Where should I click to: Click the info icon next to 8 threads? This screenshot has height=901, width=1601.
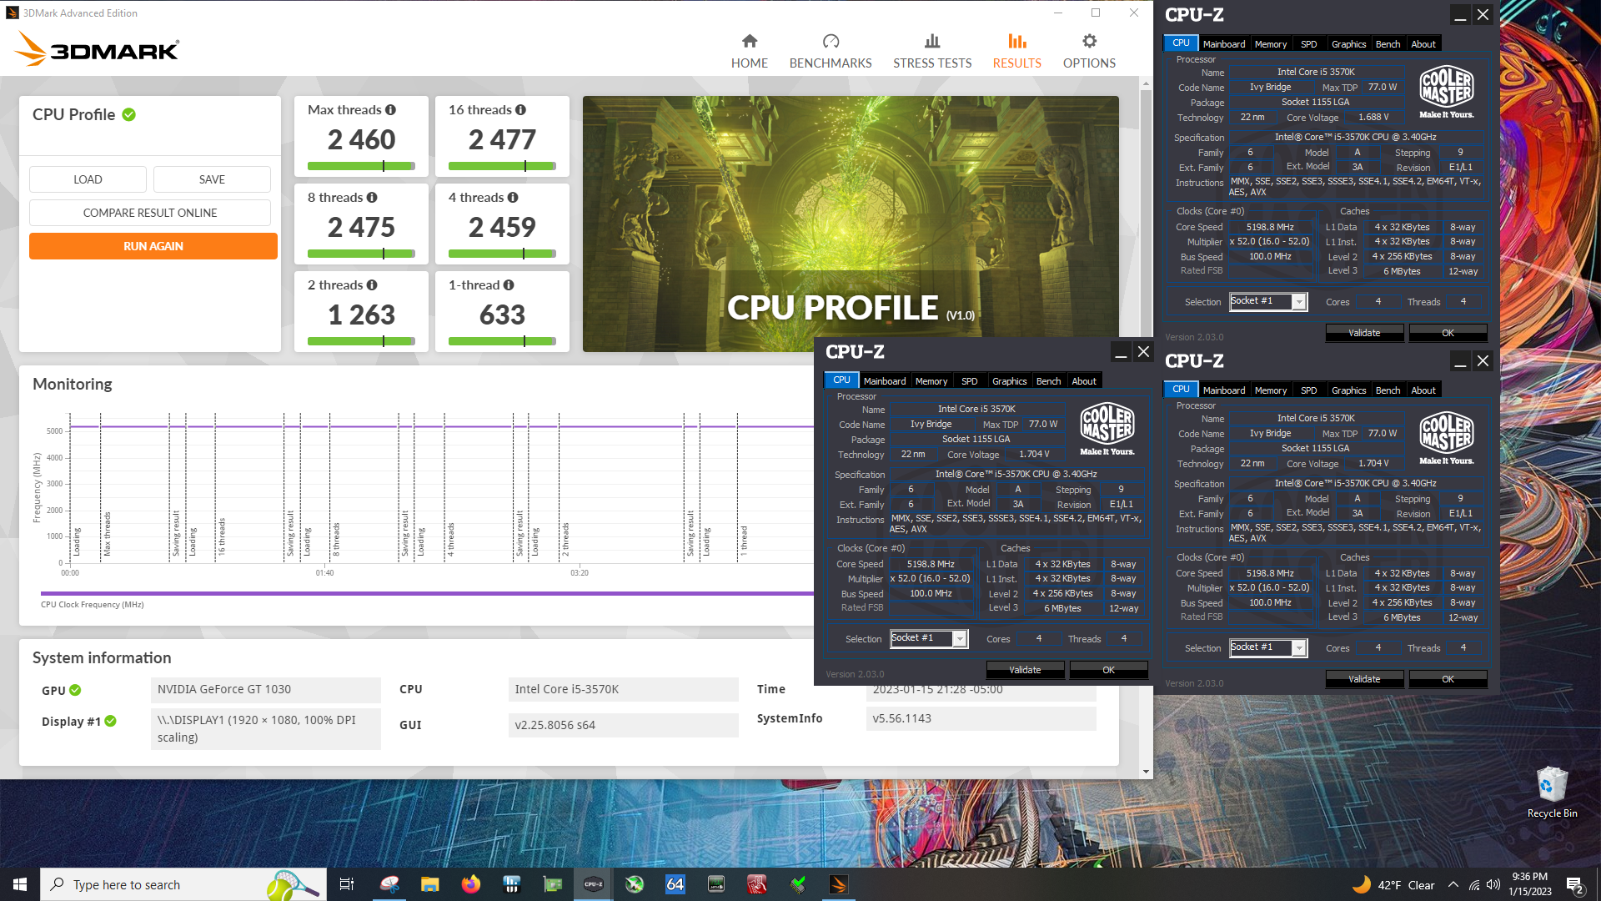click(x=372, y=198)
